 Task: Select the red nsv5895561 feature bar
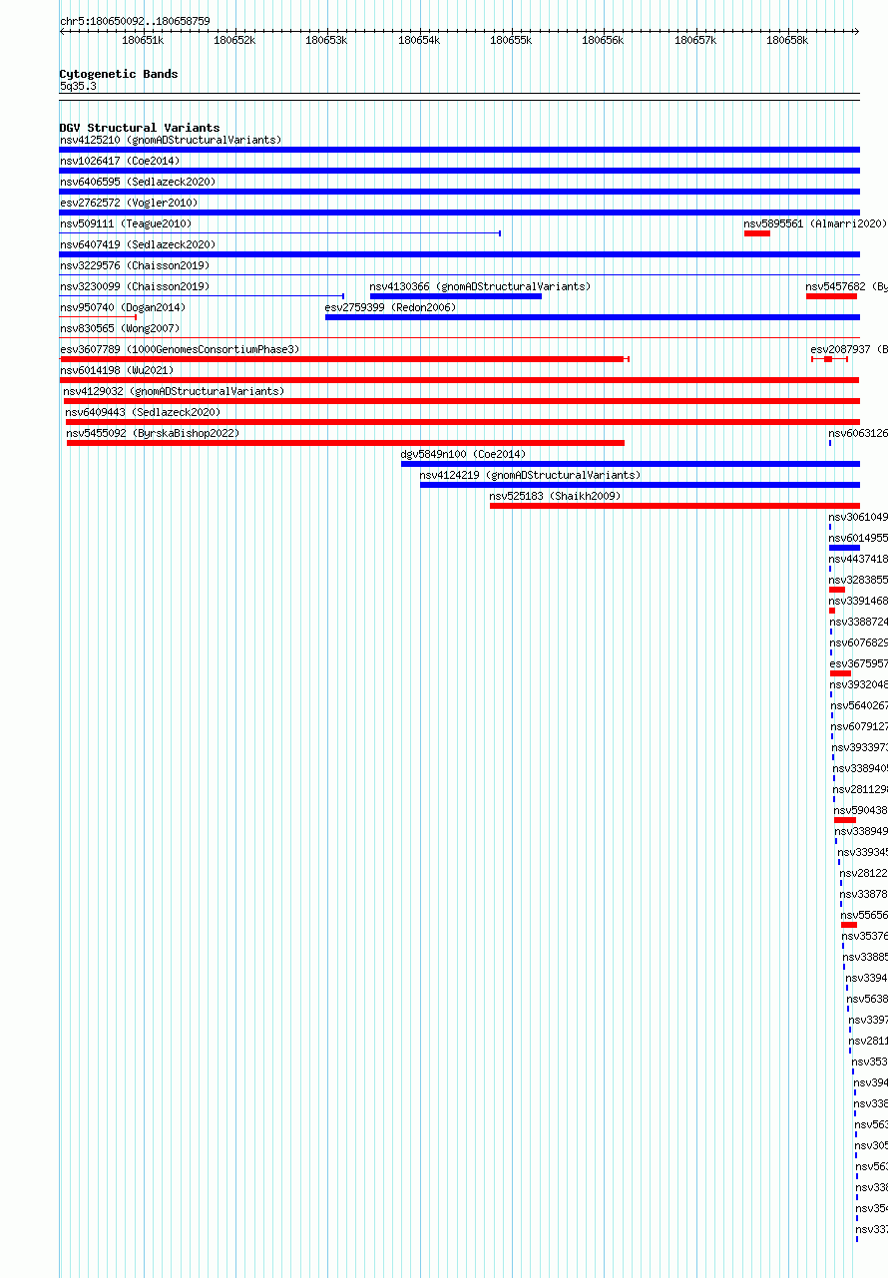point(757,233)
